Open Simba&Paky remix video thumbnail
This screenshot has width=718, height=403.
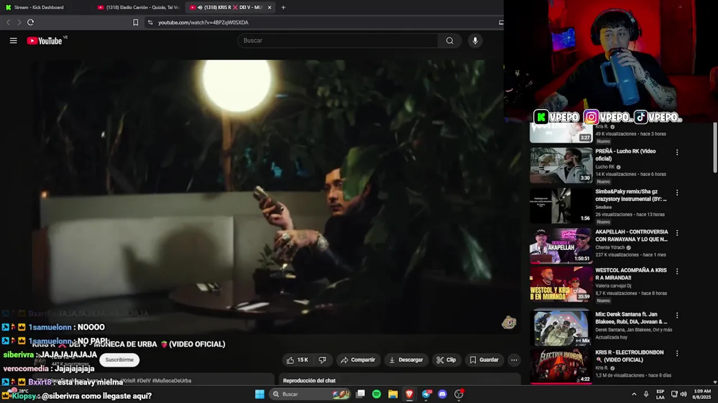click(x=561, y=205)
